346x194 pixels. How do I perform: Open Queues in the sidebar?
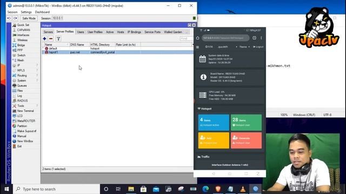pyautogui.click(x=22, y=86)
